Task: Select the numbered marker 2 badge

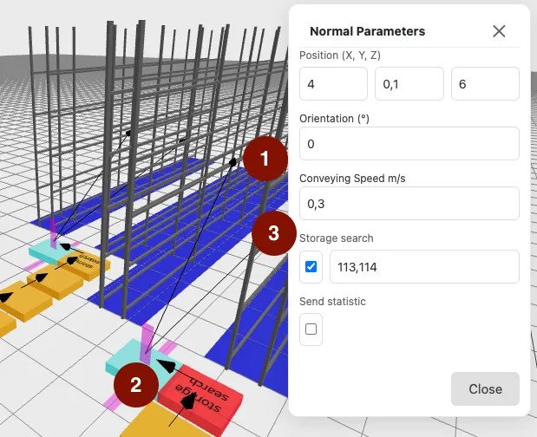Action: point(136,386)
